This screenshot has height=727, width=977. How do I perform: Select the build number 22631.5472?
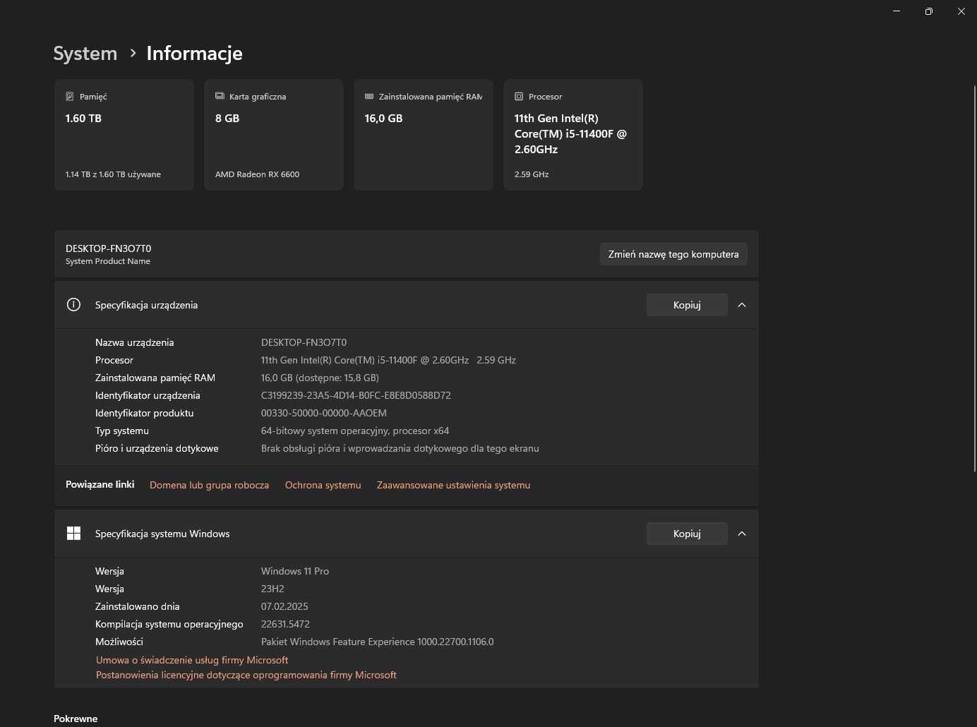coord(285,624)
